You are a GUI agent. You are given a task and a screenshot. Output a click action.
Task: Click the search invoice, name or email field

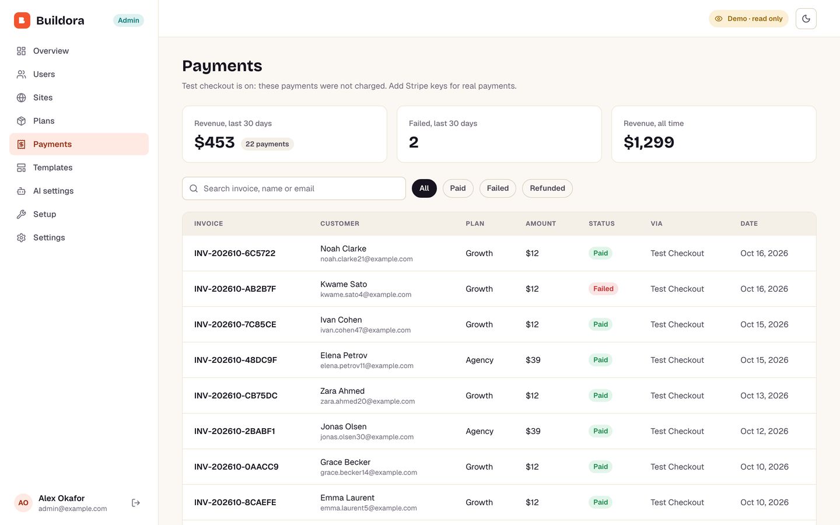[294, 188]
